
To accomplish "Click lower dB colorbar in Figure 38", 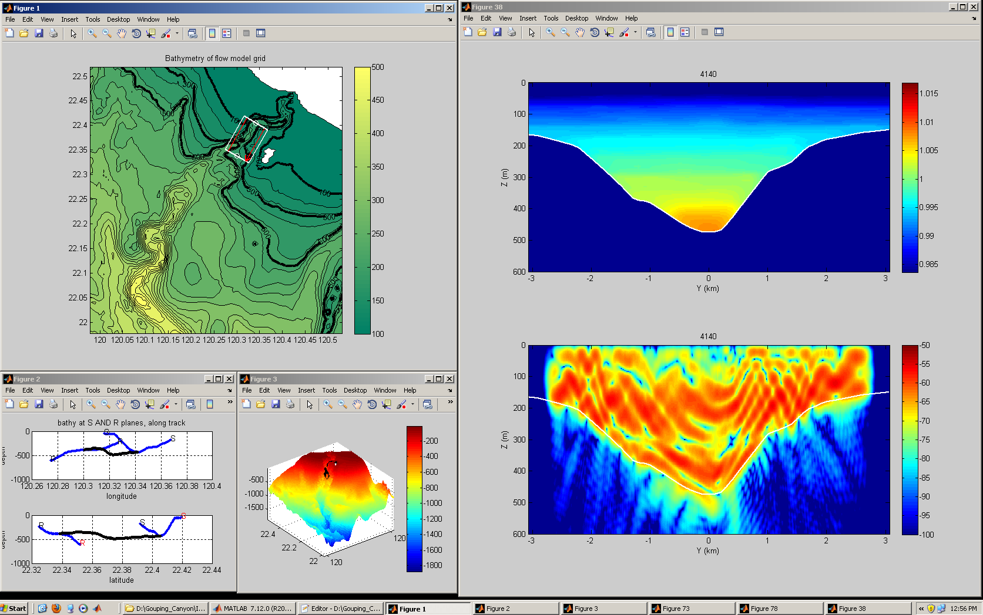I will tap(910, 440).
